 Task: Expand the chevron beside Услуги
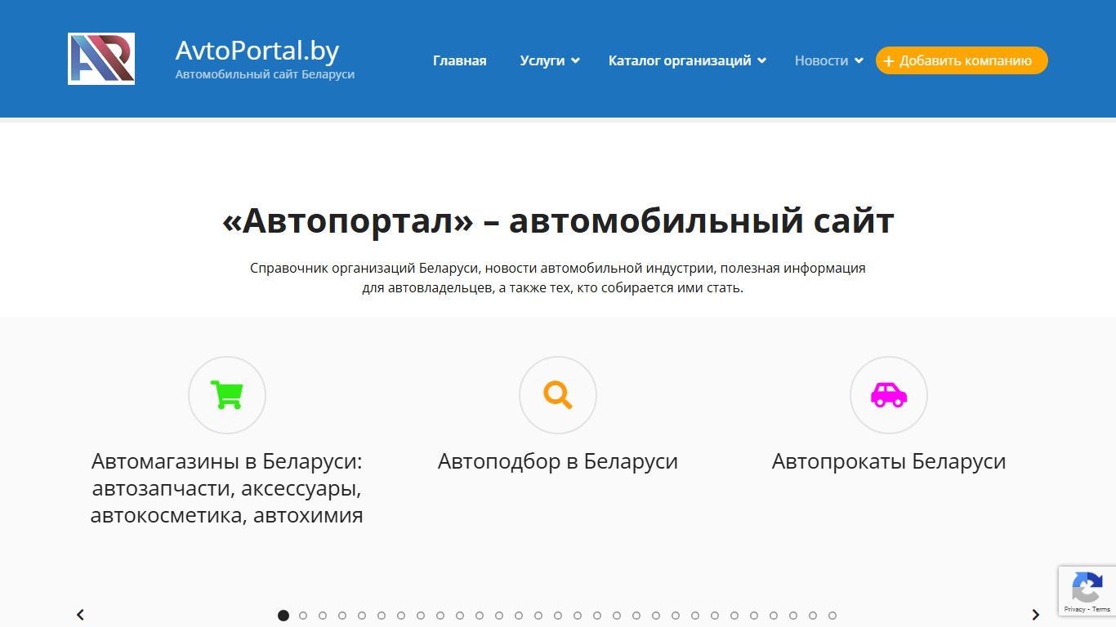pos(575,60)
